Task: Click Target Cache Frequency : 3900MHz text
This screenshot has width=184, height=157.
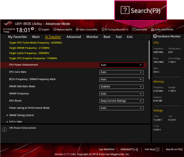Action: 29,53
